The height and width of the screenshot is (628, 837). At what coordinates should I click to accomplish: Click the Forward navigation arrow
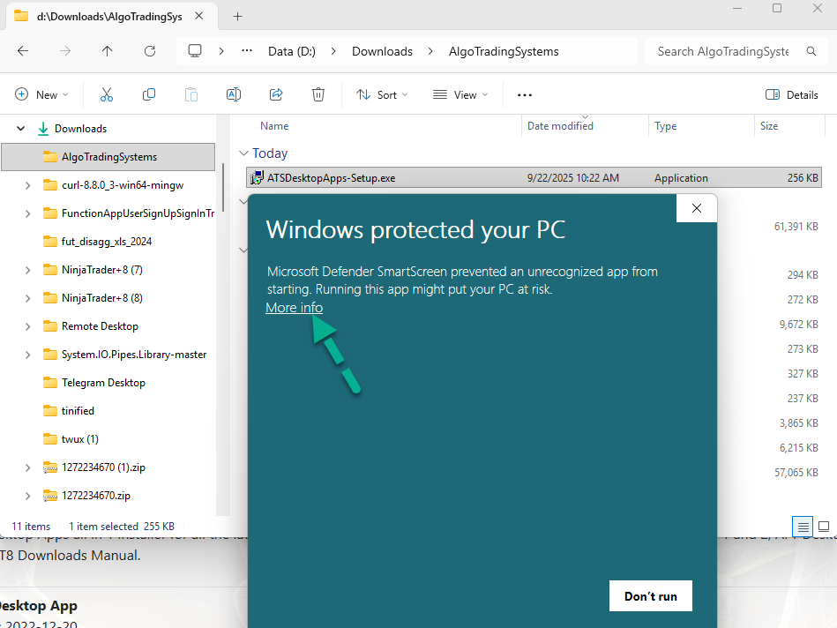click(x=65, y=51)
